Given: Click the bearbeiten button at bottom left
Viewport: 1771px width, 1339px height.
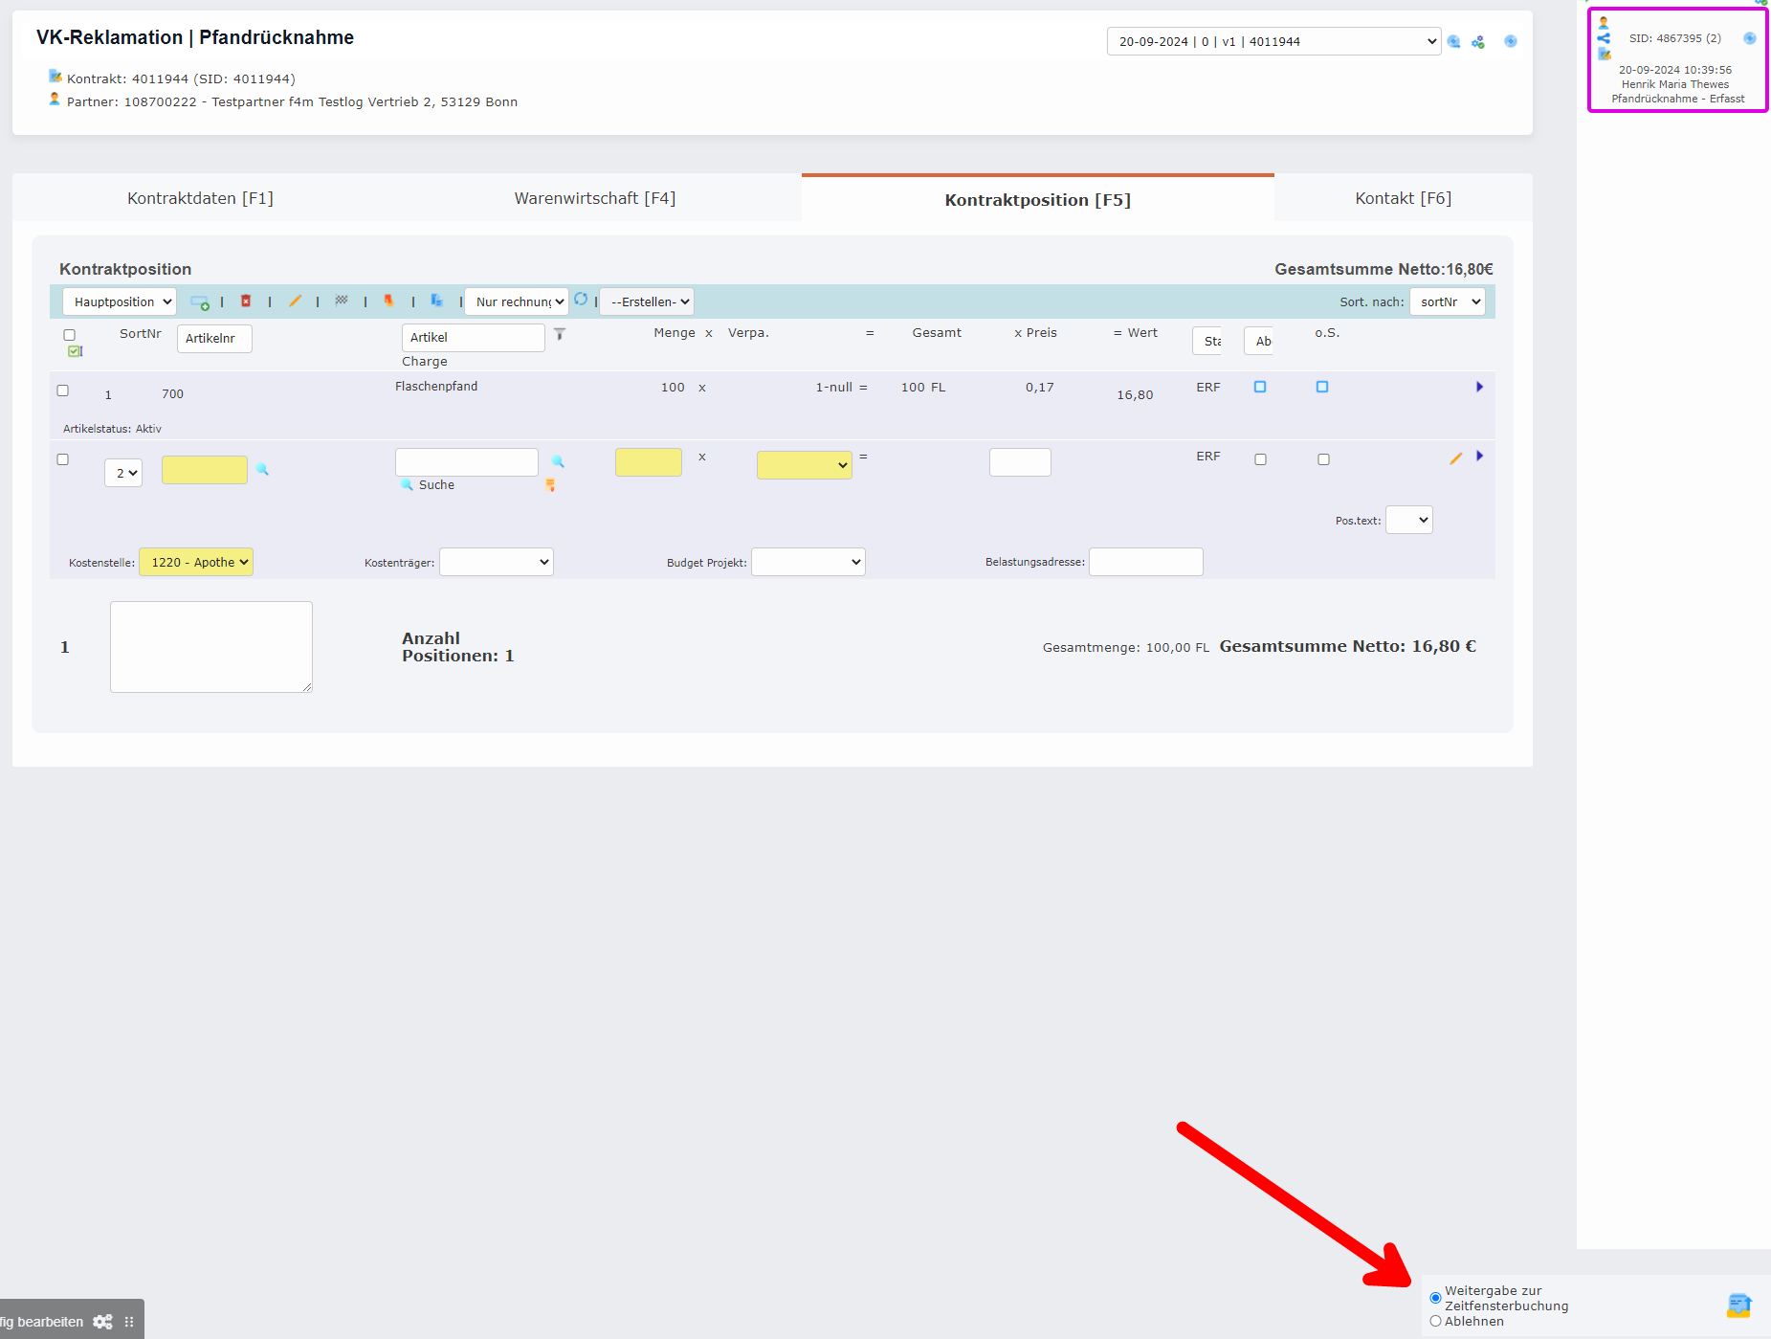Looking at the screenshot, I should [43, 1321].
